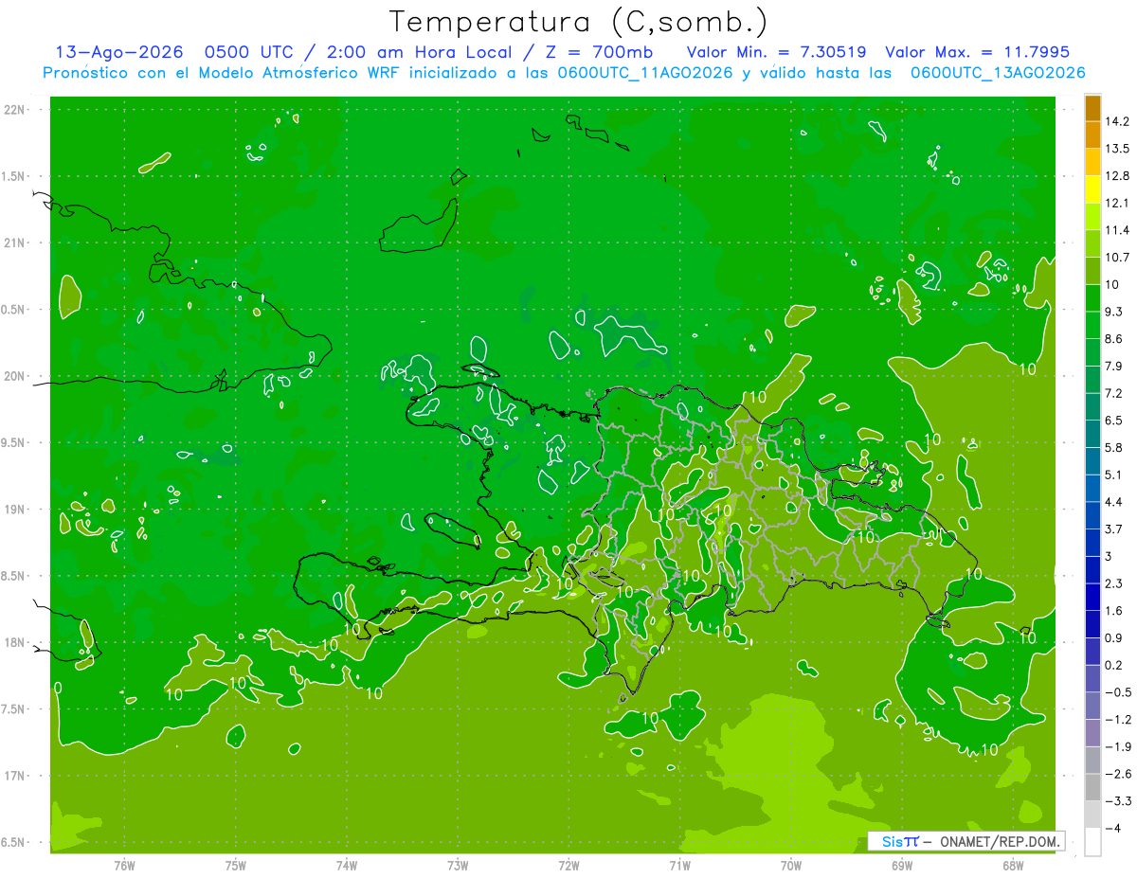Click the 76W longitude label

pos(124,866)
